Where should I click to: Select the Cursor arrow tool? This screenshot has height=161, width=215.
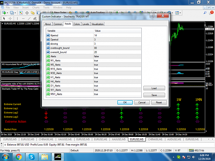coord(4,18)
